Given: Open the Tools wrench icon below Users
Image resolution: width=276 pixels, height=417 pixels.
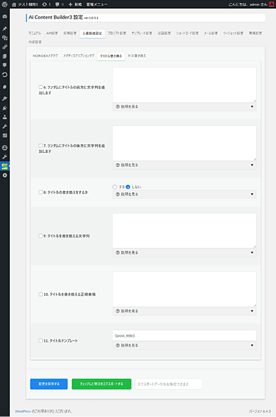Looking at the screenshot, I should [x=5, y=126].
